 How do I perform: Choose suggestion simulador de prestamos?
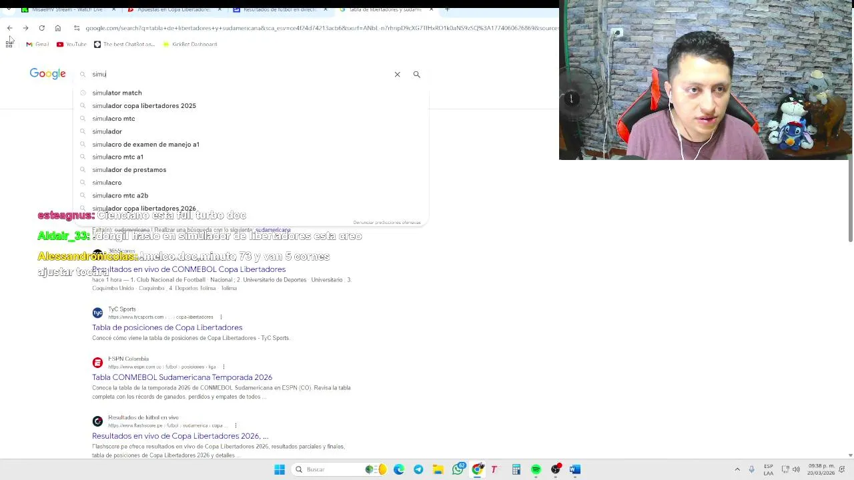(x=250, y=169)
